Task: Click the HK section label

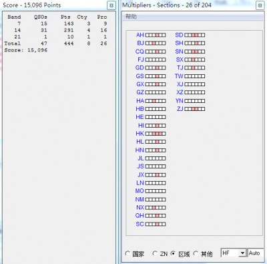Action: coord(140,134)
